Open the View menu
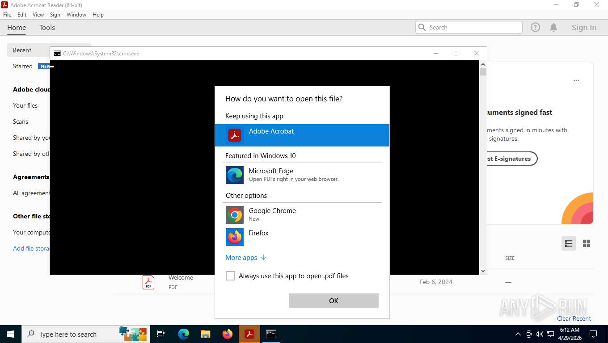Image resolution: width=608 pixels, height=343 pixels. [x=38, y=15]
